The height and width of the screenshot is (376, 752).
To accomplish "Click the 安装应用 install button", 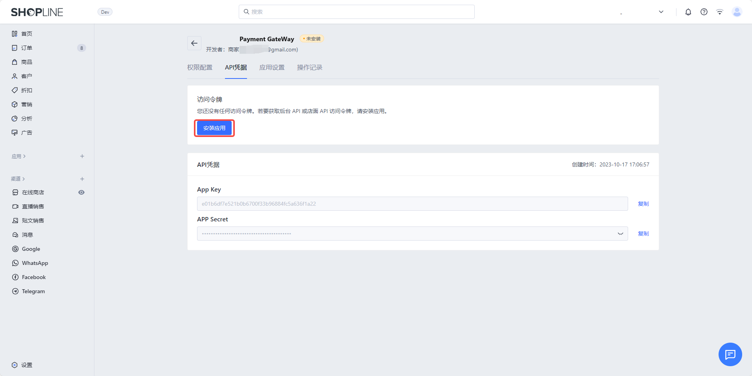I will 214,128.
